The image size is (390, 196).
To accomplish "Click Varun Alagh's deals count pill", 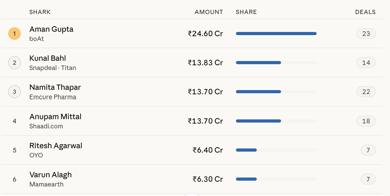I will [368, 179].
